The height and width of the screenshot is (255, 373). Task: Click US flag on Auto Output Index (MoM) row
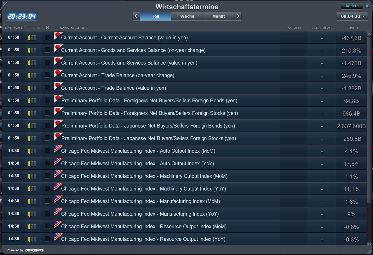[x=58, y=149]
